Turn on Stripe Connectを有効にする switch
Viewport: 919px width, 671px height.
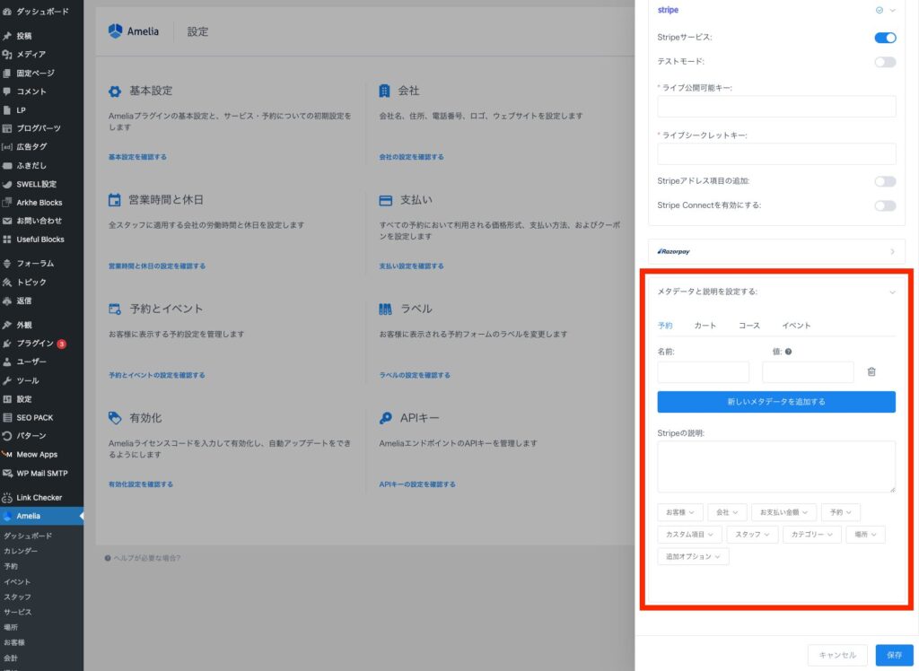tap(884, 205)
